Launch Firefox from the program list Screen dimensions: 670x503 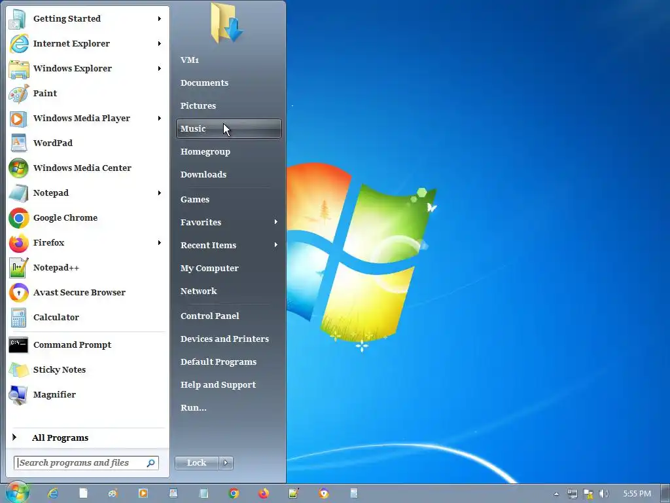(88, 242)
